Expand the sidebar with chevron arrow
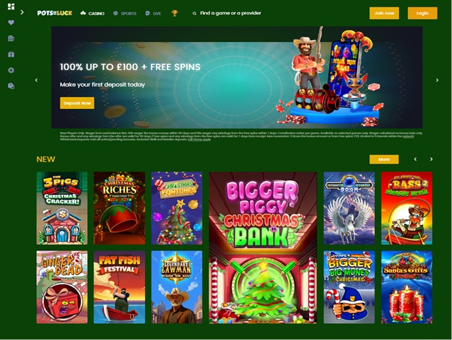452x340 pixels. tap(22, 12)
